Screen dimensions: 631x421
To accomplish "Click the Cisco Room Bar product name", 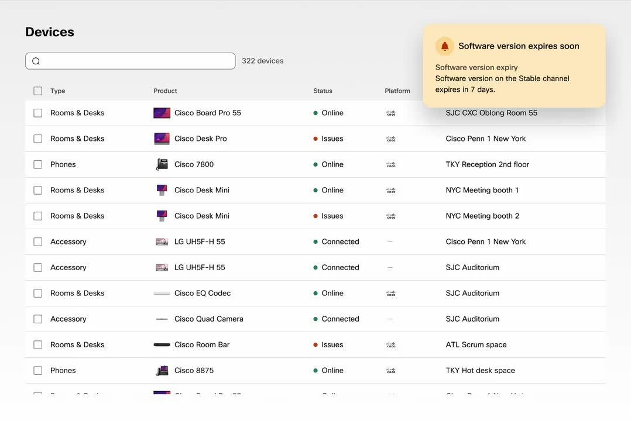I will tap(202, 344).
